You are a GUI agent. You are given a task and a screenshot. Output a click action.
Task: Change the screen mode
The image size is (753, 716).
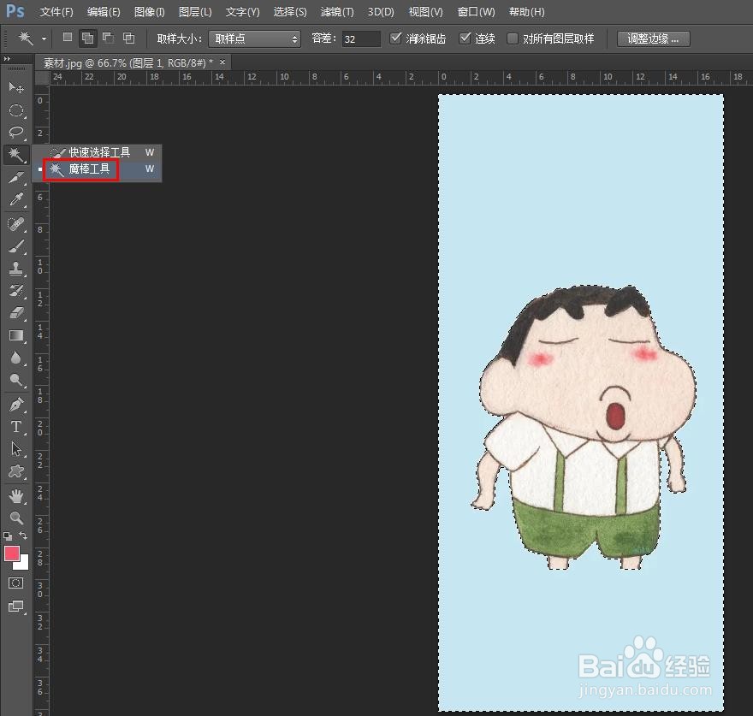point(16,607)
